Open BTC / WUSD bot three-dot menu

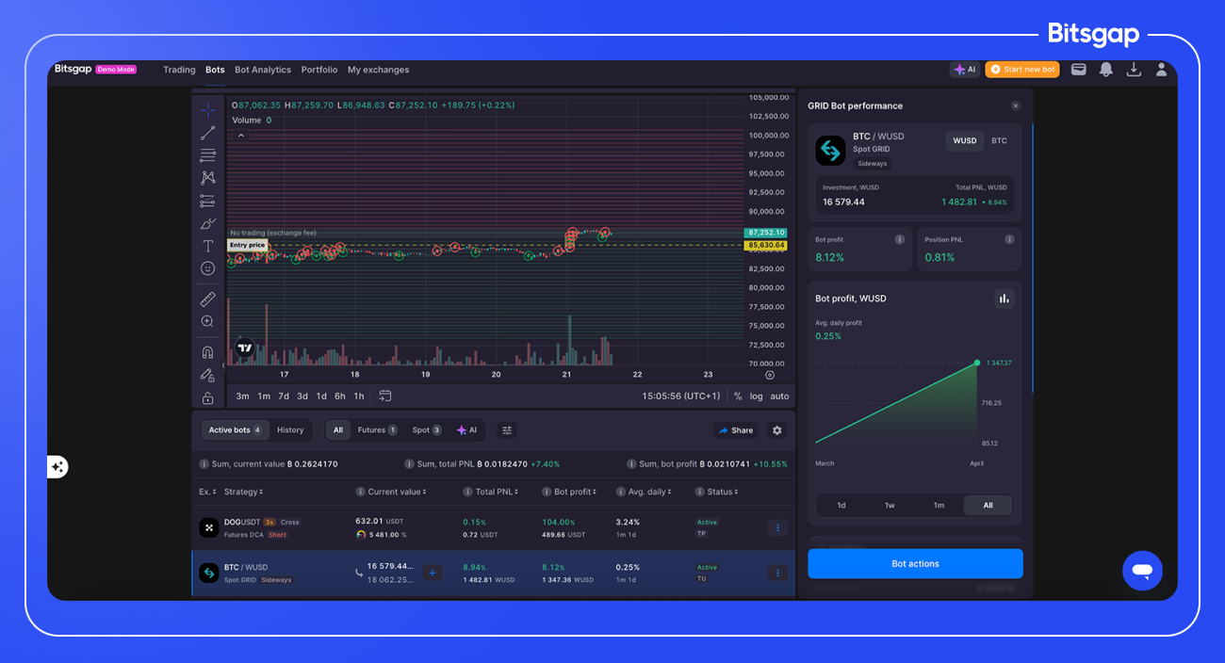(777, 573)
